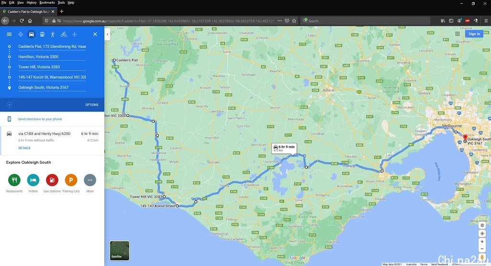This screenshot has height=266, width=491.
Task: Open the History menu
Action: (x=31, y=2)
